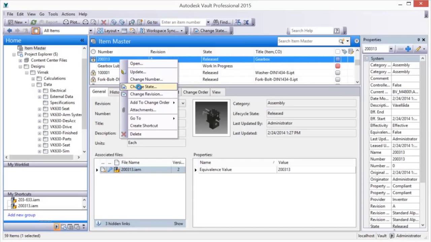Click the Change State toolbar button
This screenshot has width=431, height=242.
pos(210,31)
